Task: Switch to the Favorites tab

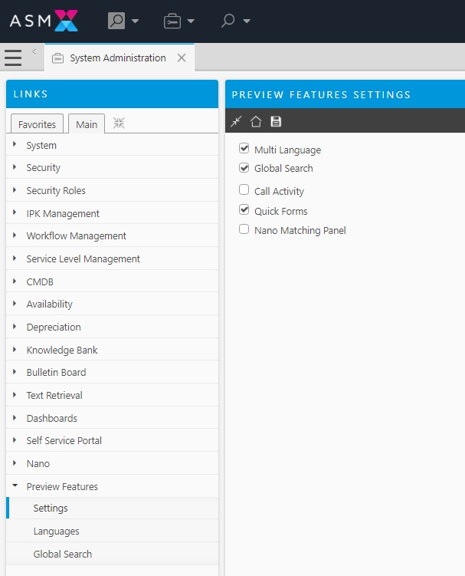Action: [37, 124]
